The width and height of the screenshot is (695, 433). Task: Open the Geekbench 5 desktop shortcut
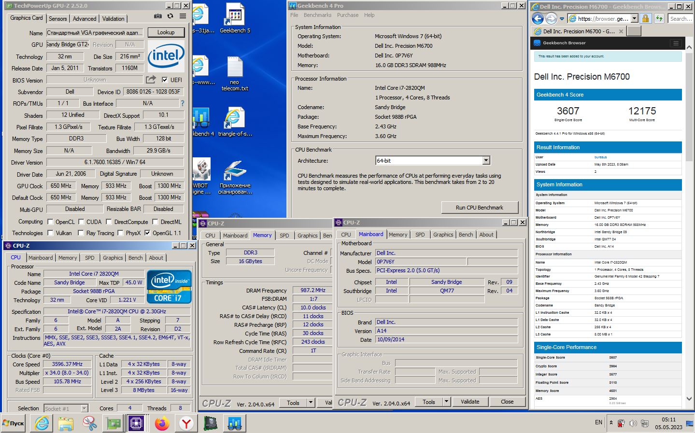tap(235, 19)
